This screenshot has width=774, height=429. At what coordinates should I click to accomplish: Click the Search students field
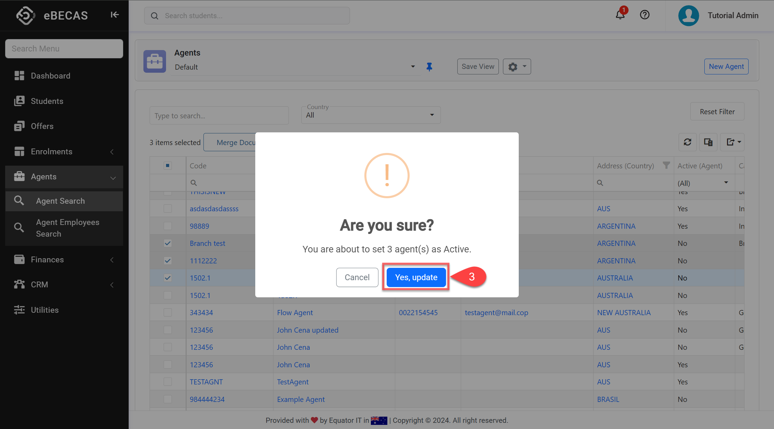[x=247, y=16]
